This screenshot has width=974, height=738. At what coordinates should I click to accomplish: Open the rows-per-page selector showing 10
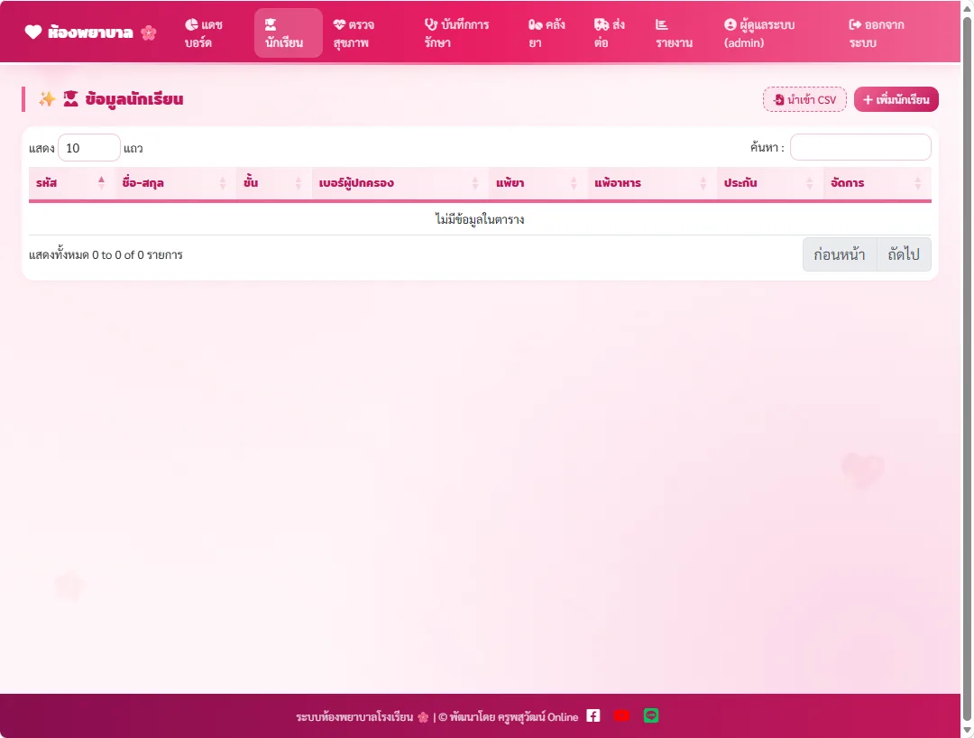88,148
